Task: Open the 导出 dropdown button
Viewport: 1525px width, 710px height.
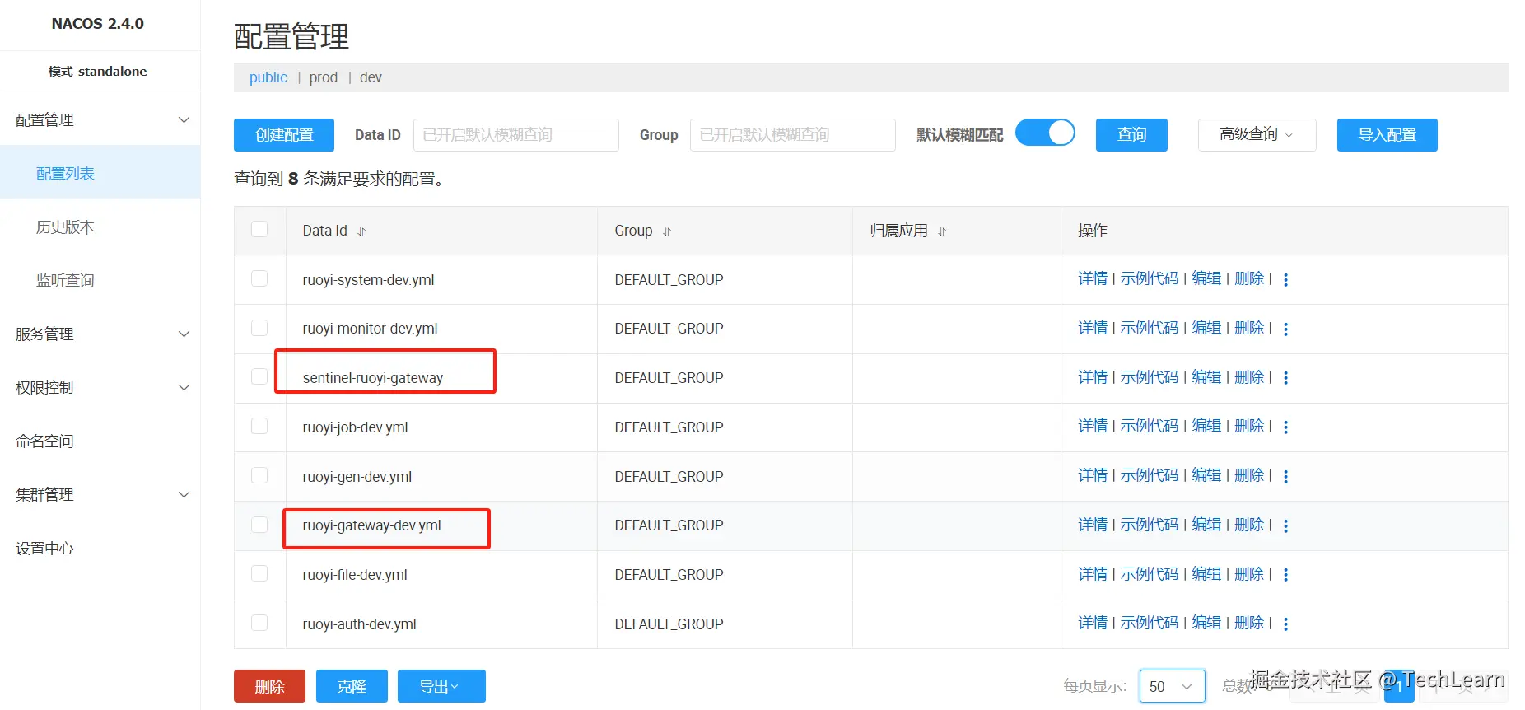Action: 441,686
